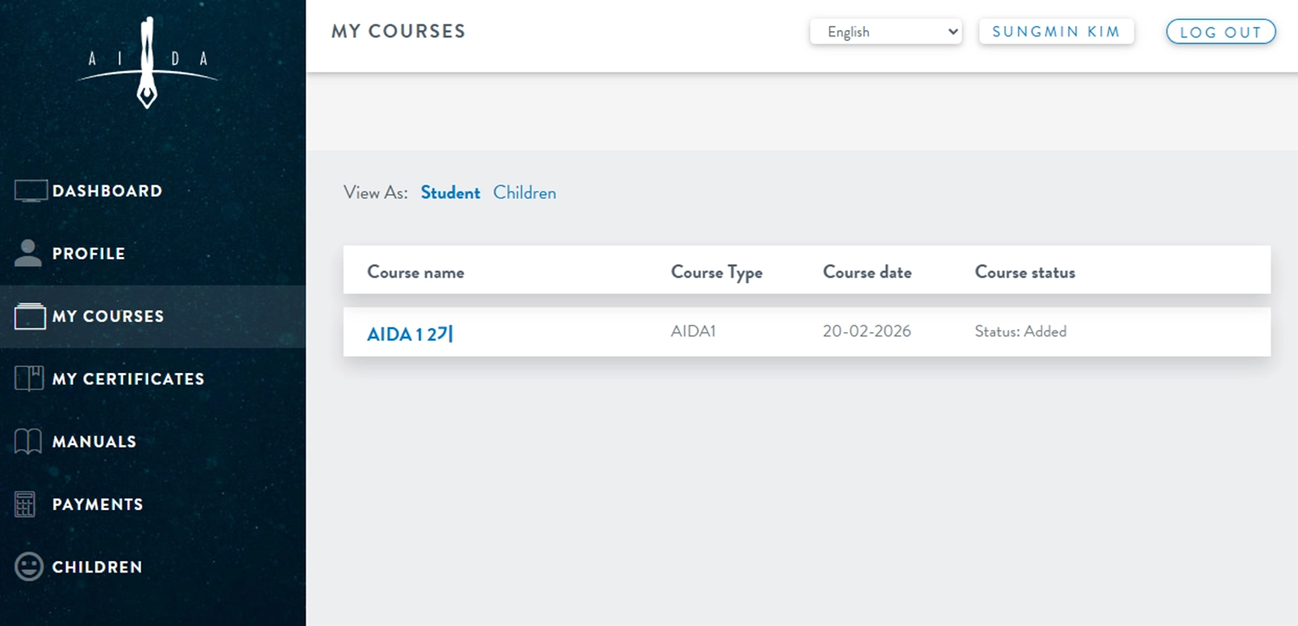Click the Children smiley face icon

(29, 567)
